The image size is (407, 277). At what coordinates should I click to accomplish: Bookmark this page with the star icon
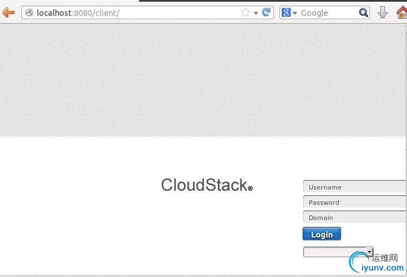click(246, 12)
